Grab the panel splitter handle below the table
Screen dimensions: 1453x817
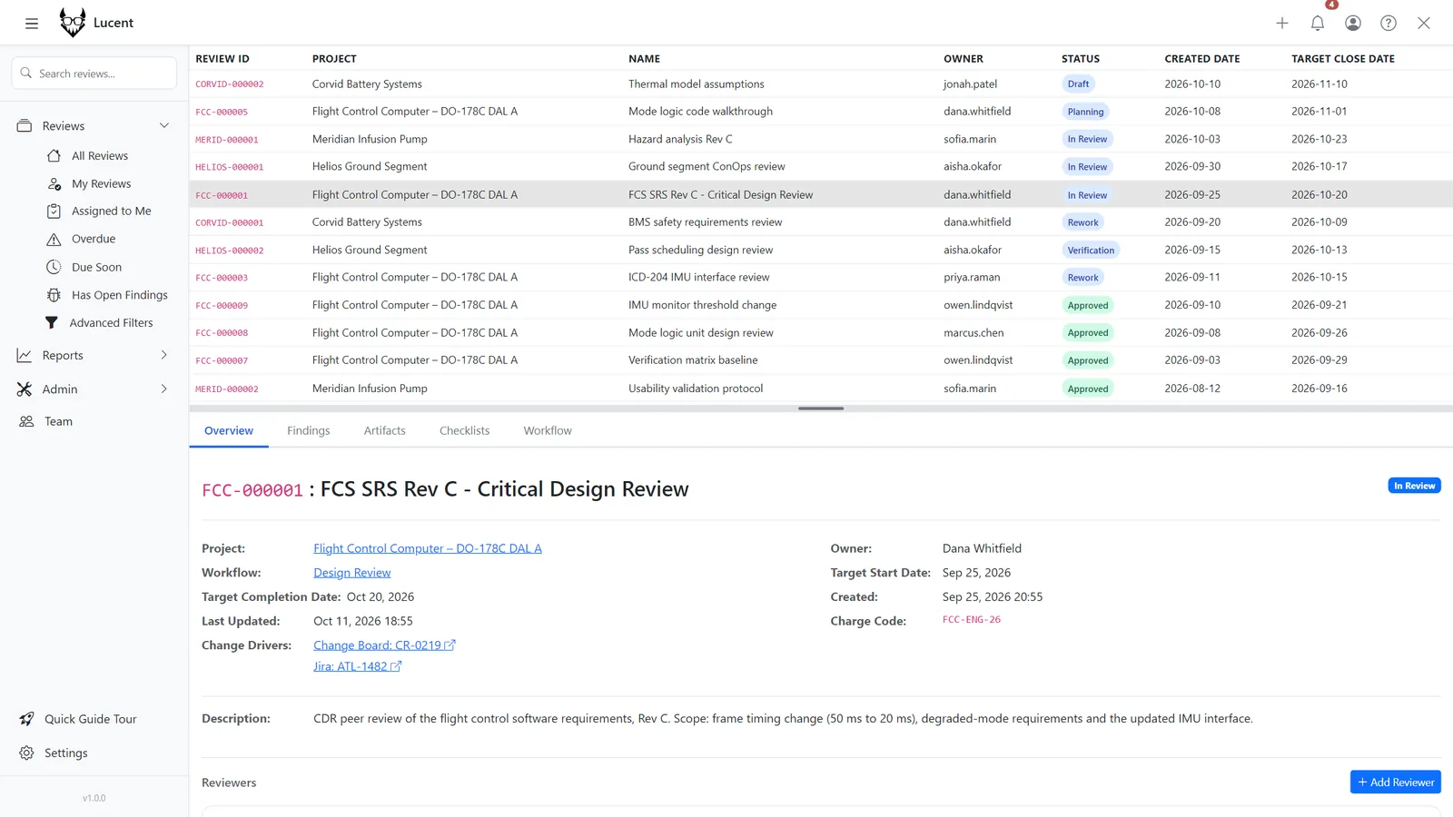821,408
